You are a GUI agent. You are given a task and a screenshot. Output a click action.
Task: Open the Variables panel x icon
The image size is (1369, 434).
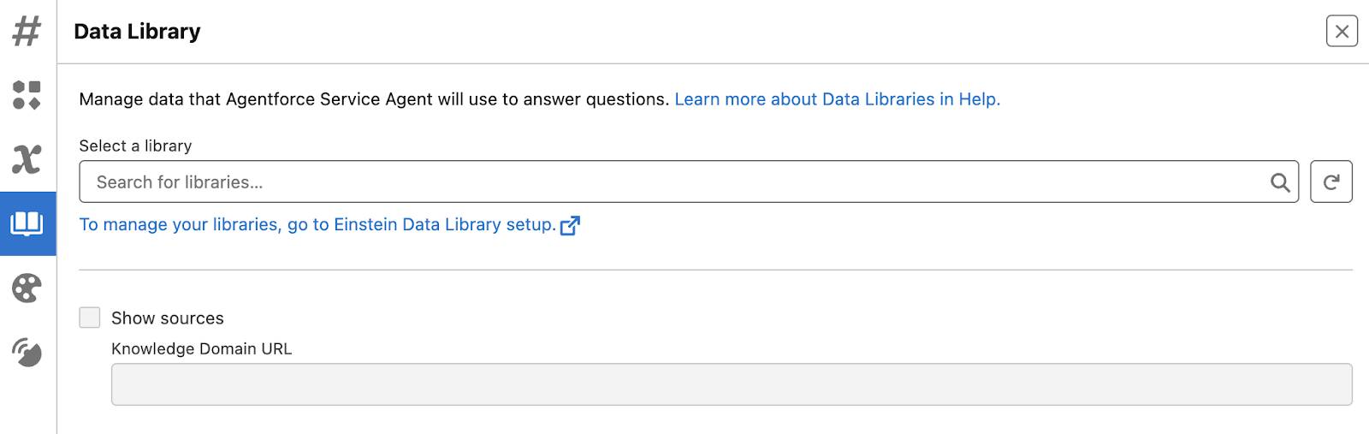pos(27,159)
